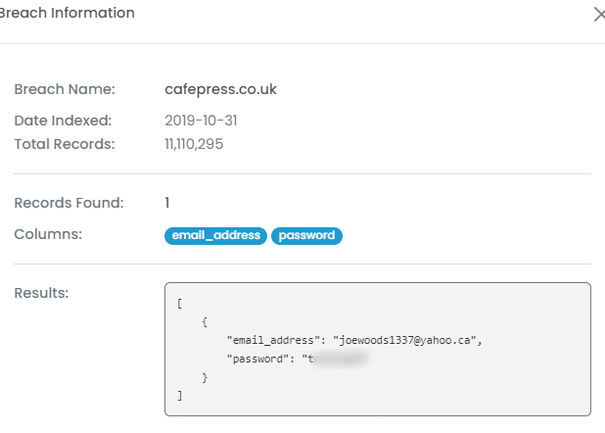Select the password column tag
Image resolution: width=605 pixels, height=433 pixels.
306,236
